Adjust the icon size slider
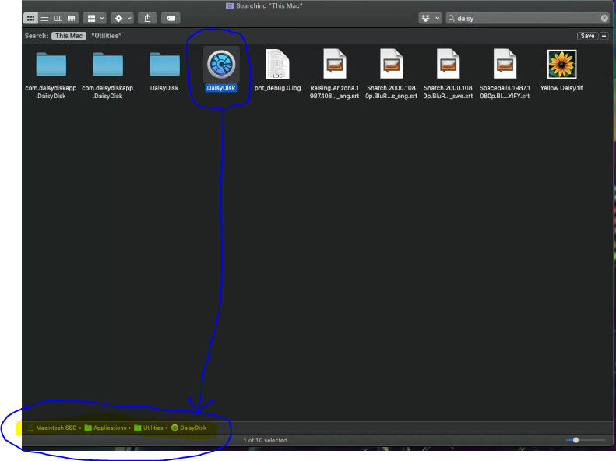This screenshot has width=616, height=461. (576, 440)
